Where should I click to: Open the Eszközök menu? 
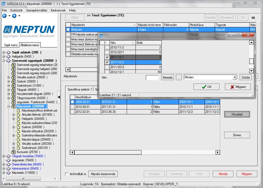(x=16, y=10)
